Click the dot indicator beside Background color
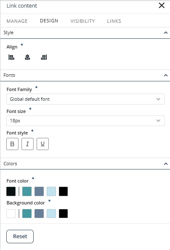The height and width of the screenshot is (250, 170). pos(49,201)
